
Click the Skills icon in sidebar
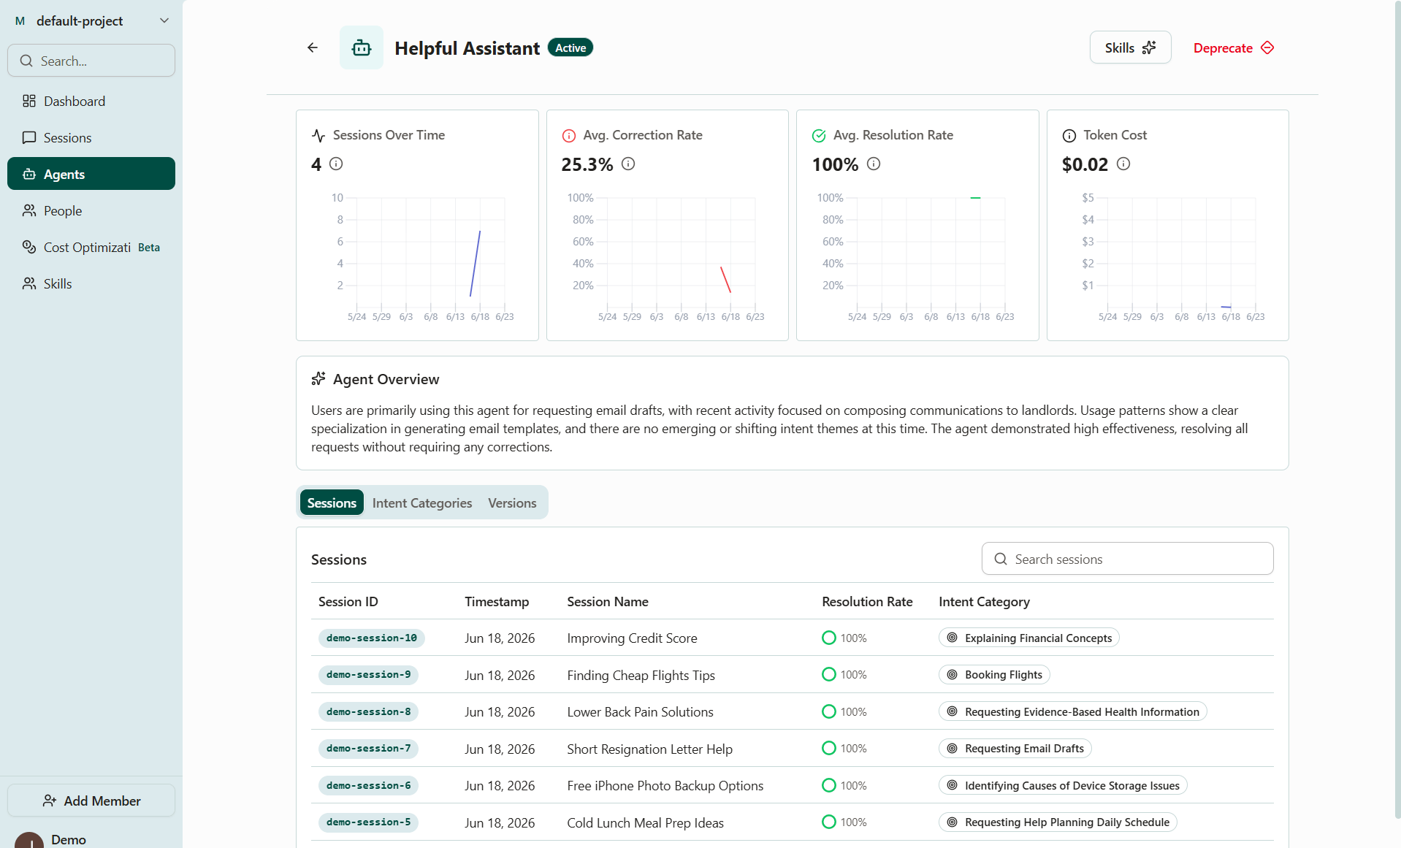[29, 283]
